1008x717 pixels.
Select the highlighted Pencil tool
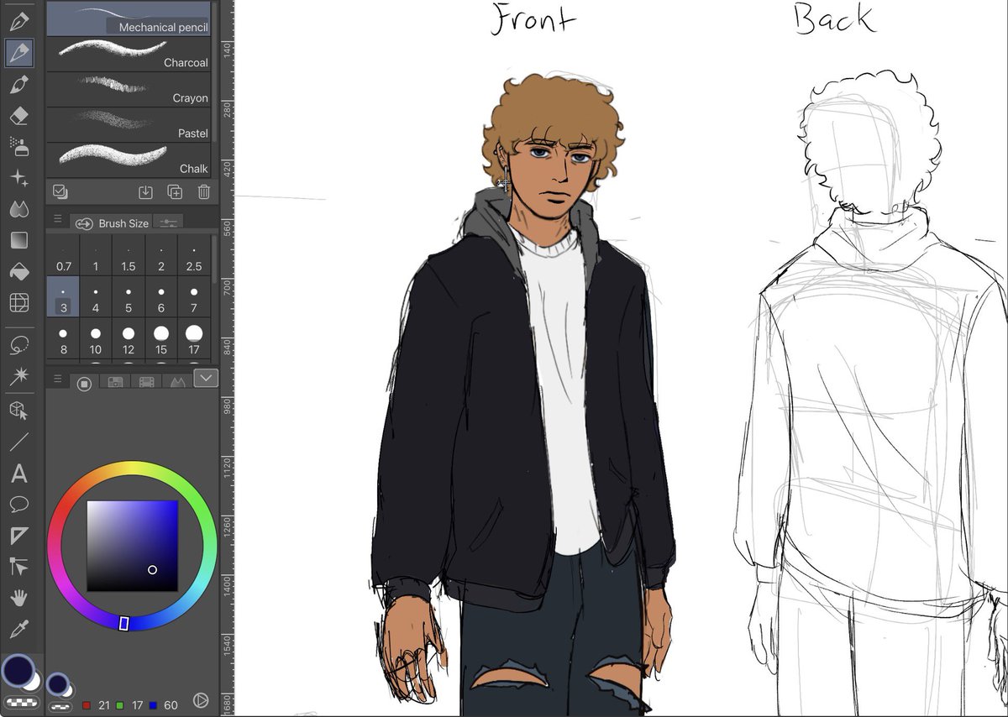18,53
